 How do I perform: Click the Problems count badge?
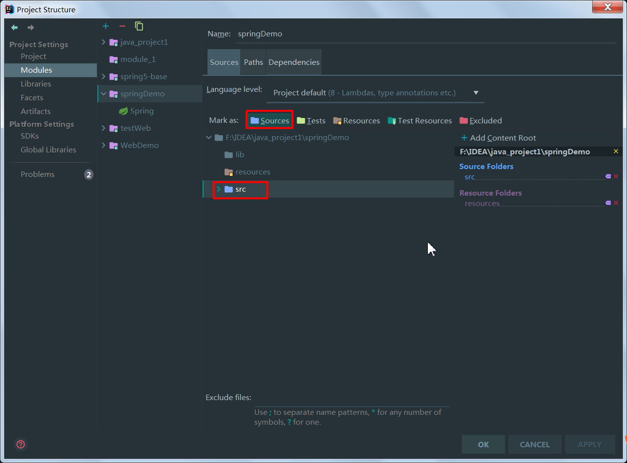(89, 174)
